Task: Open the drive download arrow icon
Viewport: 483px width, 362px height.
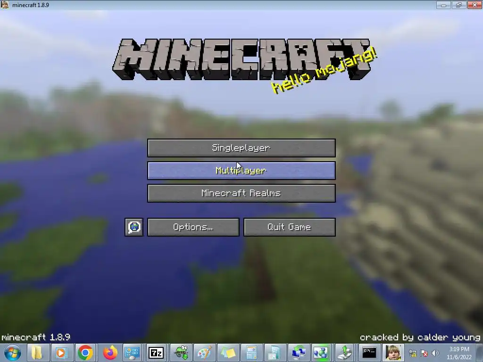Action: [x=345, y=353]
